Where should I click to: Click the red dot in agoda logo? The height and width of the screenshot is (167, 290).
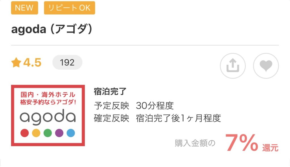[x=25, y=133]
